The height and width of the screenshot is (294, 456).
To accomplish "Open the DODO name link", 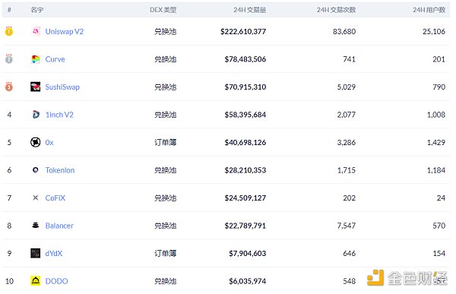I will (56, 281).
